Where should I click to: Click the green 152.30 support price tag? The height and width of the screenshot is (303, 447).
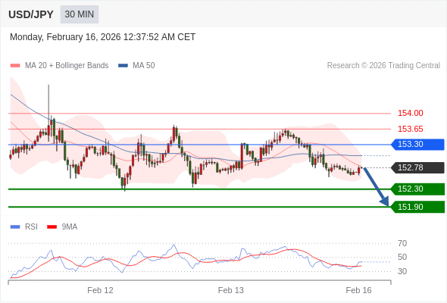417,189
